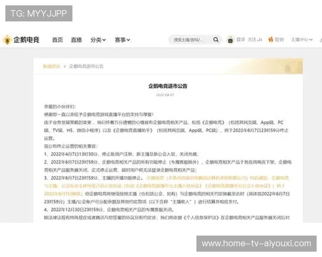Viewport: 322px width, 257px height.
Task: Go to the 新闻资讯 breadcrumb link
Action: [x=52, y=66]
